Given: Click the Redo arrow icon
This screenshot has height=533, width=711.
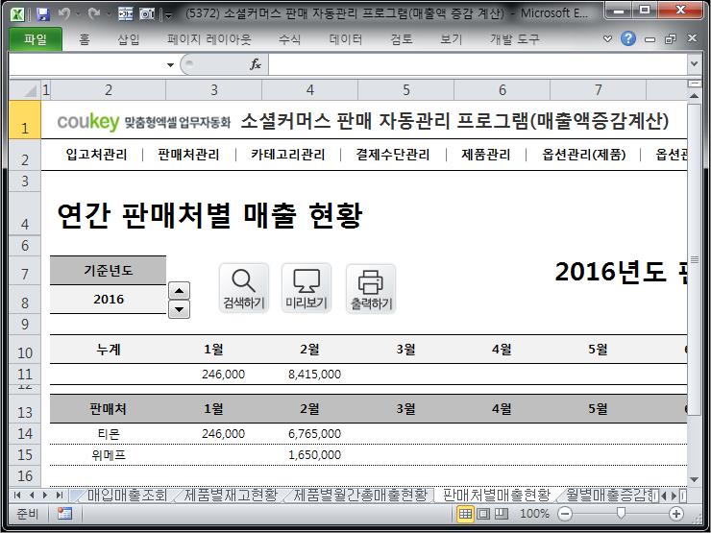Looking at the screenshot, I should 94,14.
